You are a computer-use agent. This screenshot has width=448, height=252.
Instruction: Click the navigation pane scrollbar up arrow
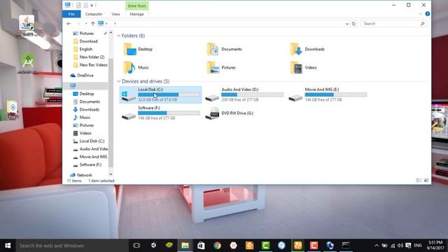[x=111, y=33]
